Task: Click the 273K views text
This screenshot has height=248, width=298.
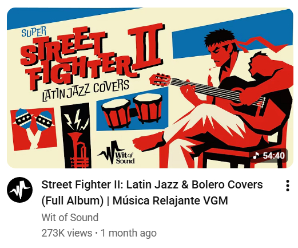Action: pyautogui.click(x=67, y=233)
